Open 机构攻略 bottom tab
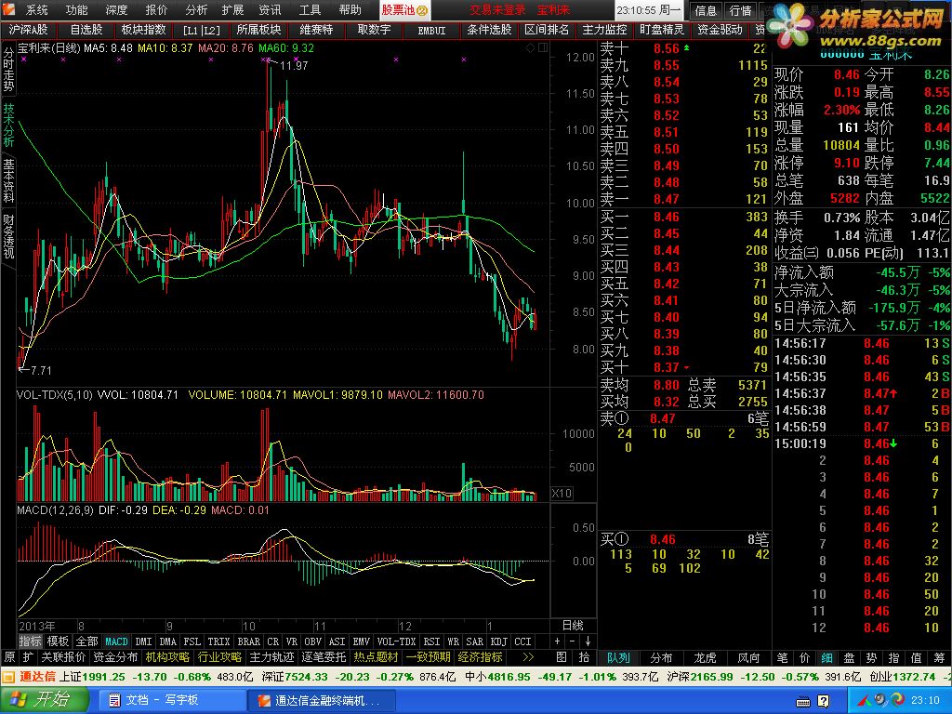This screenshot has height=714, width=952. click(x=167, y=657)
